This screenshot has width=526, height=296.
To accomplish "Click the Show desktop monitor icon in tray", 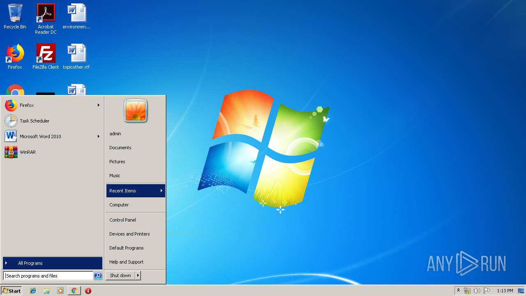I will tap(521, 291).
